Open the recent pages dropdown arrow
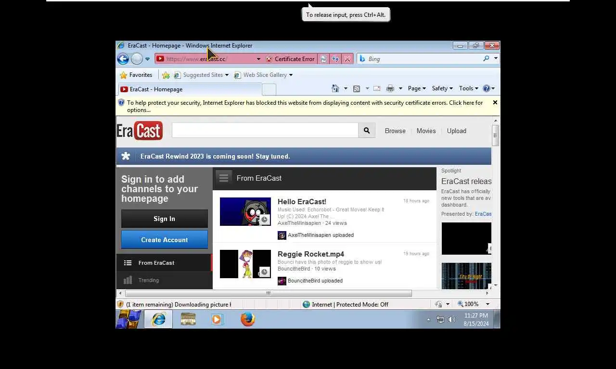 click(148, 59)
